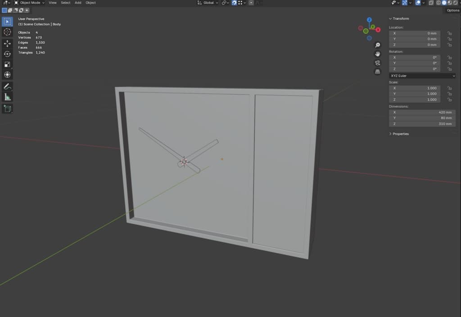
Task: Switch perspective/orthographic grid icon
Action: (x=378, y=72)
